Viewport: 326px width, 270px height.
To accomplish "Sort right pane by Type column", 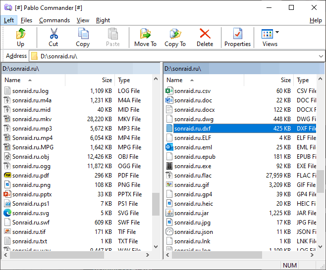I will (305, 80).
